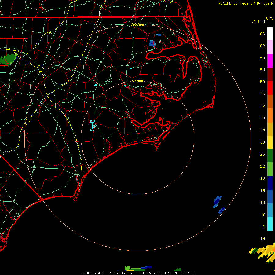Click the 50 NMI range ring label
275x275 pixels.
[137, 81]
